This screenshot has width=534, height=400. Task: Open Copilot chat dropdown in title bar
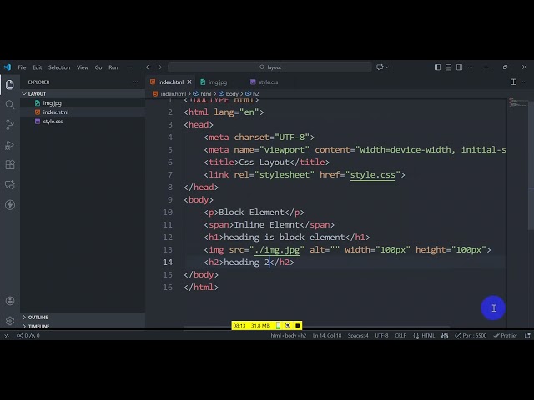382,67
